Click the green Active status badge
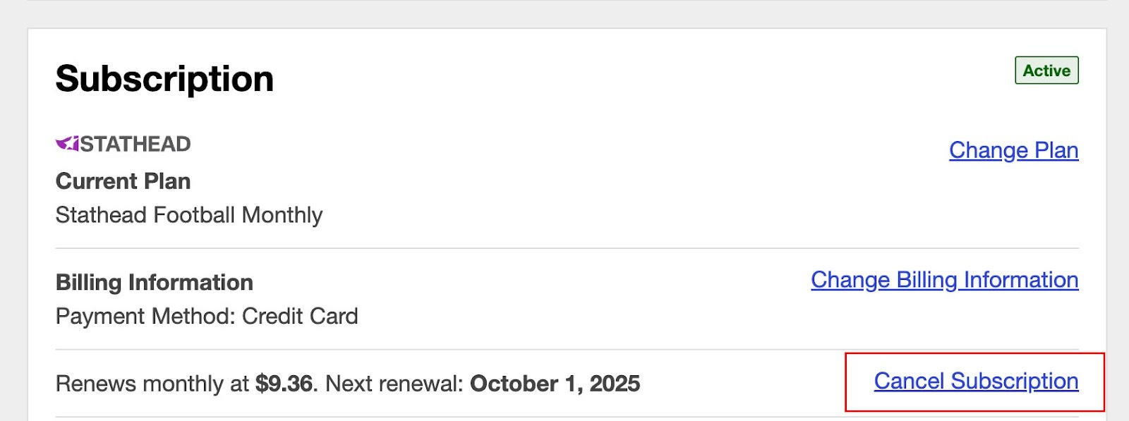The height and width of the screenshot is (421, 1129). [1046, 71]
